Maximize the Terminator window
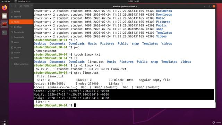 tap(210, 6)
